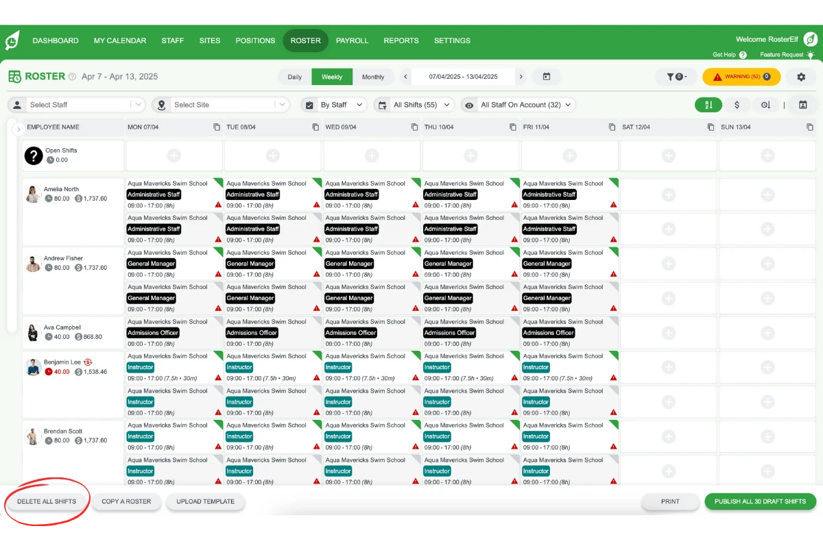Add a Sunday shift for Andrew Fisher
The width and height of the screenshot is (823, 548).
[767, 264]
